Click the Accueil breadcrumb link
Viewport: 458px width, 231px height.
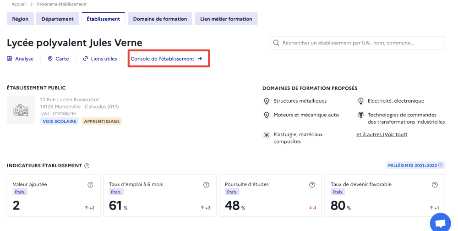pyautogui.click(x=19, y=4)
